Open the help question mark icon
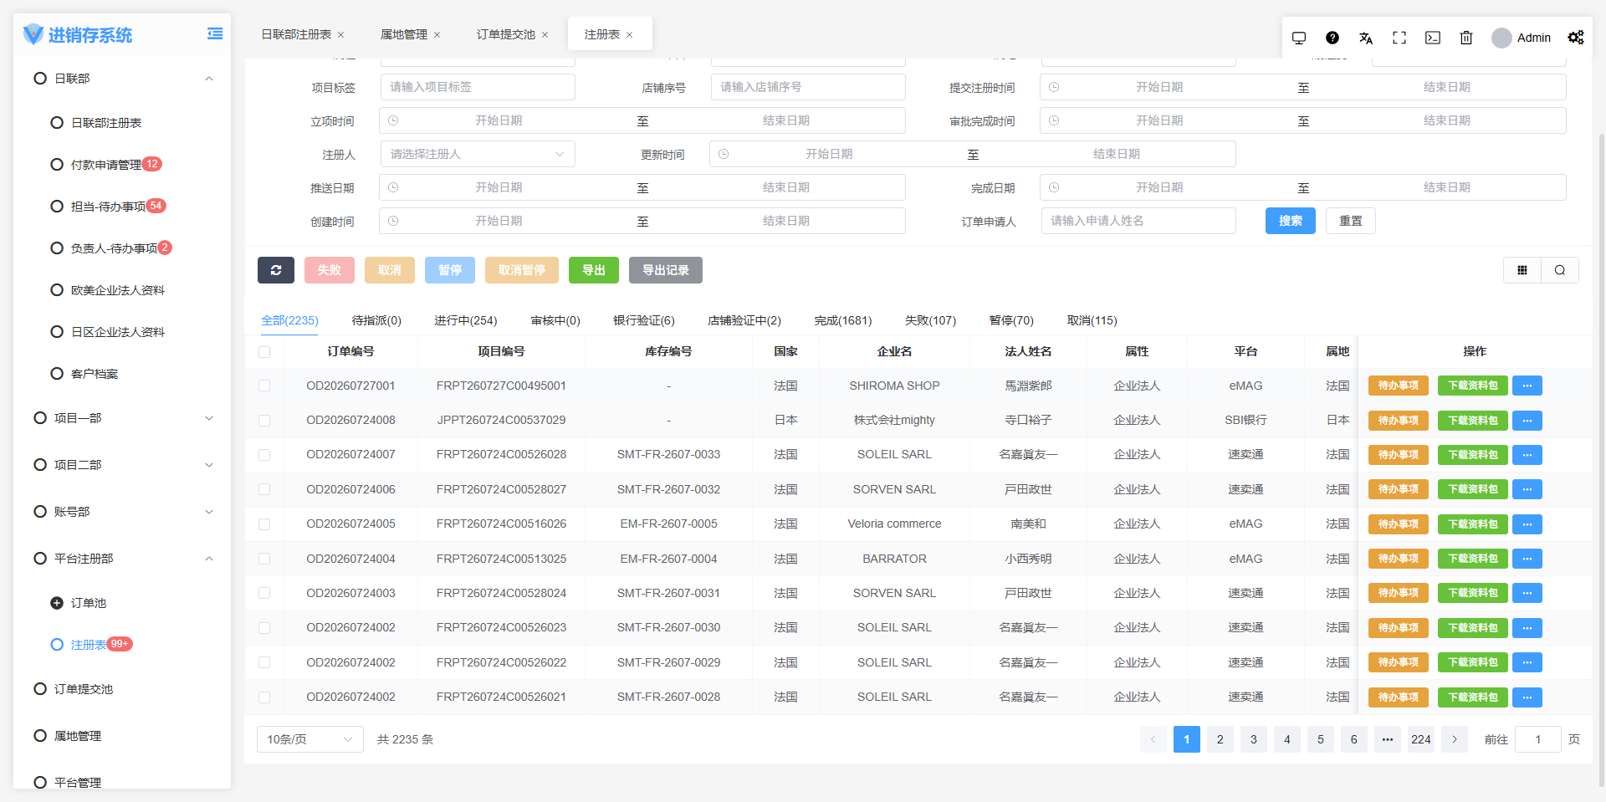The width and height of the screenshot is (1606, 802). tap(1332, 38)
